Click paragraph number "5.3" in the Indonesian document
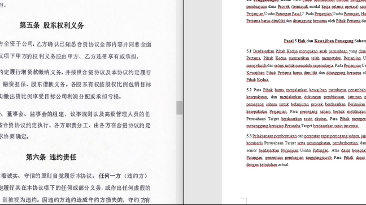 [249, 136]
